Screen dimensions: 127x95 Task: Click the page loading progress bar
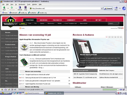[x=111, y=89]
